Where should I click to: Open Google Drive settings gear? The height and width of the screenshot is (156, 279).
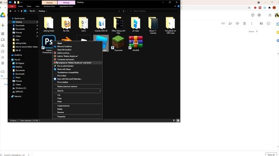tap(259, 15)
